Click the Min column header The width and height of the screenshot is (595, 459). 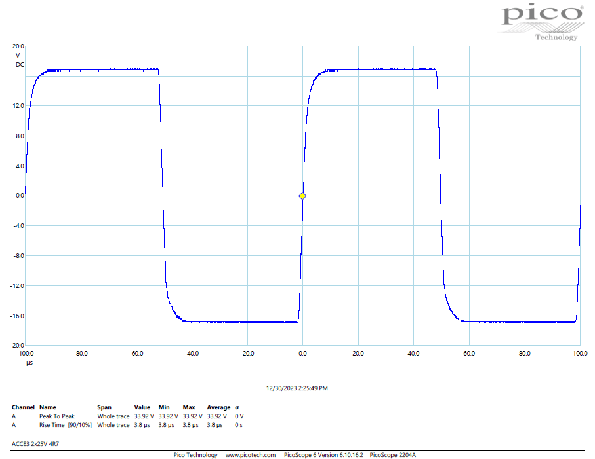pyautogui.click(x=164, y=407)
